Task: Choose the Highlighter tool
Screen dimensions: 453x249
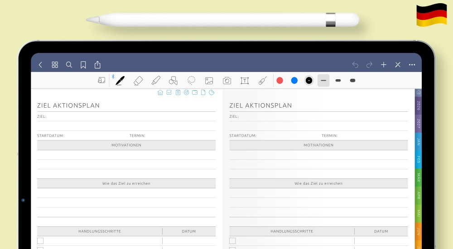Action: point(156,81)
